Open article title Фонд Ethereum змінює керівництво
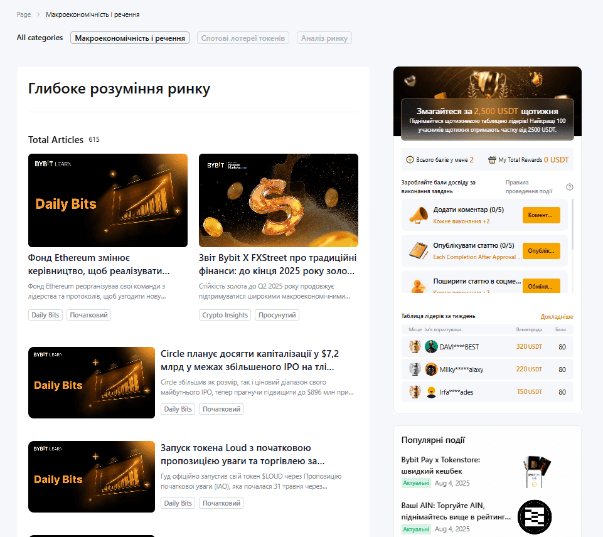 click(99, 264)
